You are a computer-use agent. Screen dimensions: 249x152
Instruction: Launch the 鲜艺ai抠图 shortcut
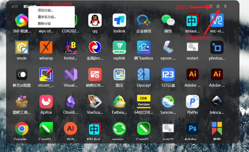click(x=21, y=74)
